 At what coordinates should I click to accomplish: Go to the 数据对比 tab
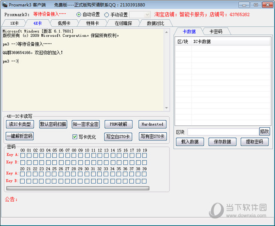point(155,23)
